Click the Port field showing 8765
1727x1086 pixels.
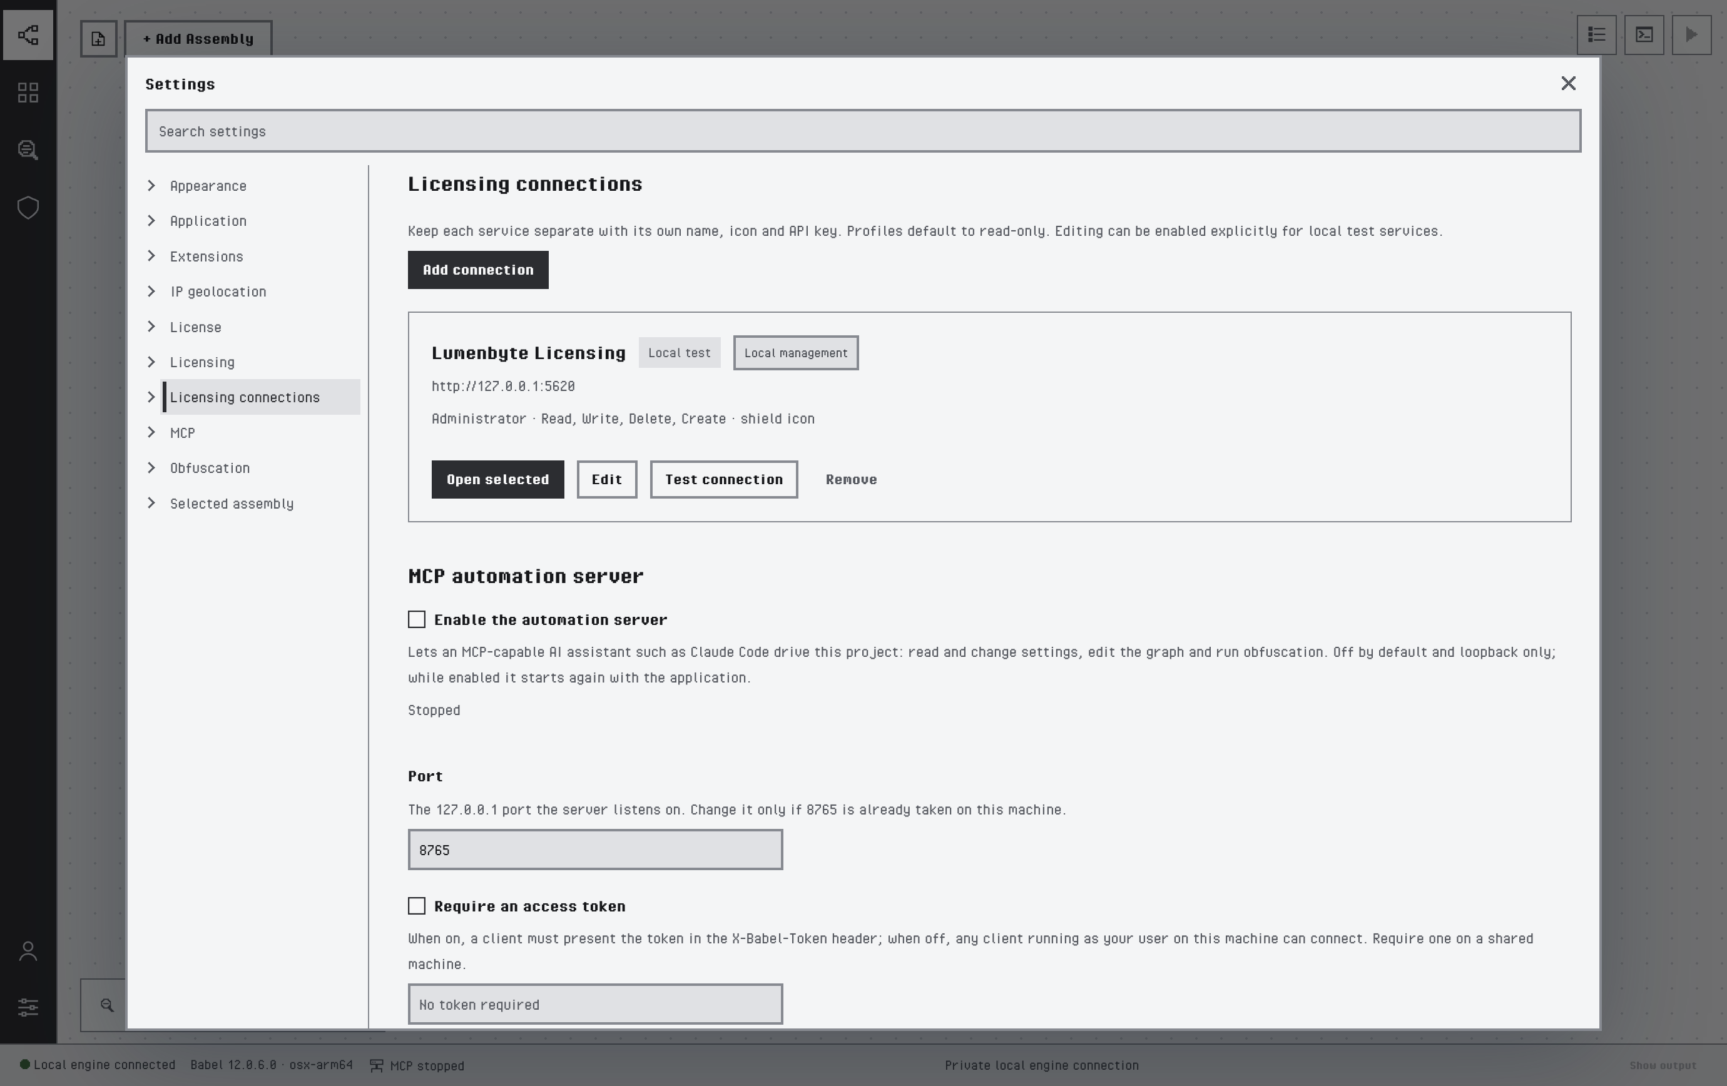[595, 850]
